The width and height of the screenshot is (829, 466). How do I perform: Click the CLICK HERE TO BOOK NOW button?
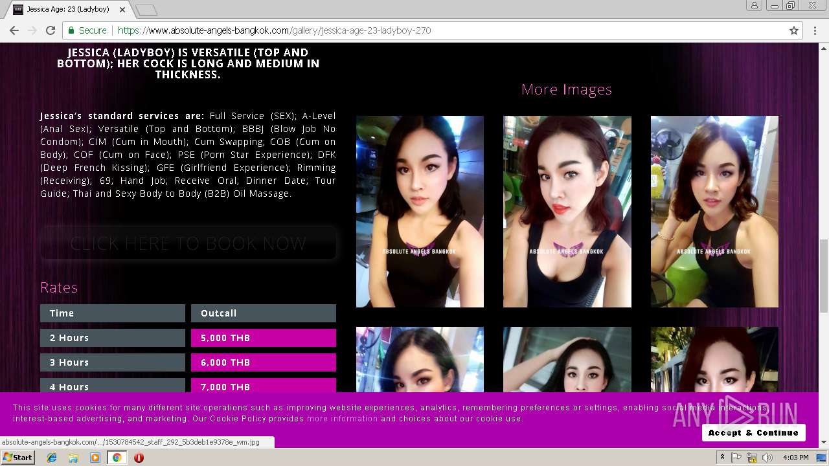[188, 243]
